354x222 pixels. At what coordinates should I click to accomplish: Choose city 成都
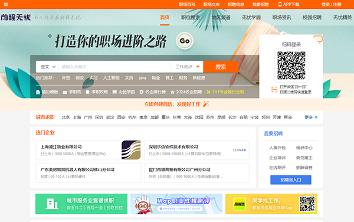tap(155, 117)
